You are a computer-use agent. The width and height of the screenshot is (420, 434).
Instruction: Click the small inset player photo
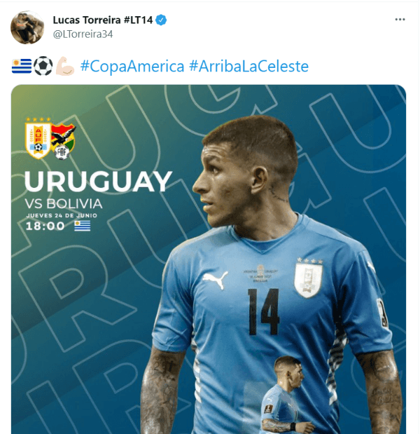click(285, 395)
